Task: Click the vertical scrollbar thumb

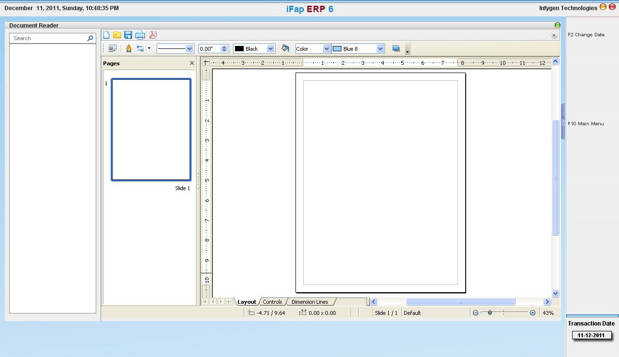Action: pyautogui.click(x=556, y=178)
